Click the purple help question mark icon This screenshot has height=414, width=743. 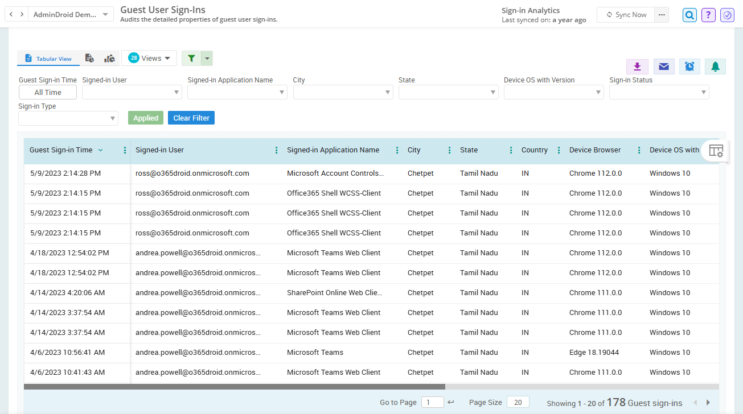(708, 15)
